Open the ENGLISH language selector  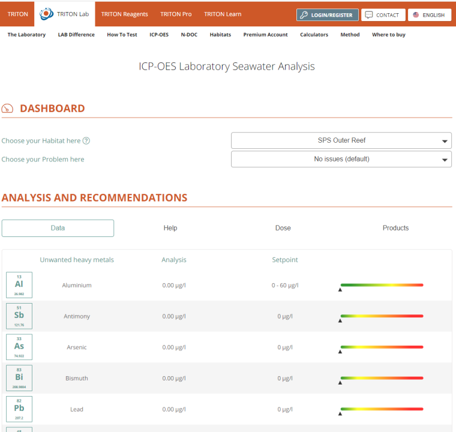pyautogui.click(x=430, y=15)
